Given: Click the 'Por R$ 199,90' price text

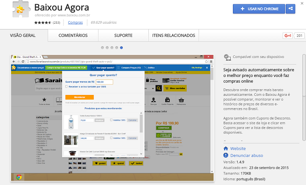Looking at the screenshot, I should (167, 123).
